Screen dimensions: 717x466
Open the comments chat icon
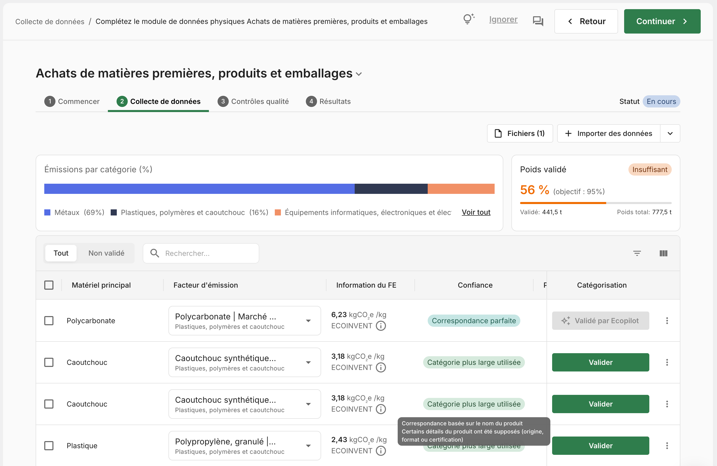point(538,21)
